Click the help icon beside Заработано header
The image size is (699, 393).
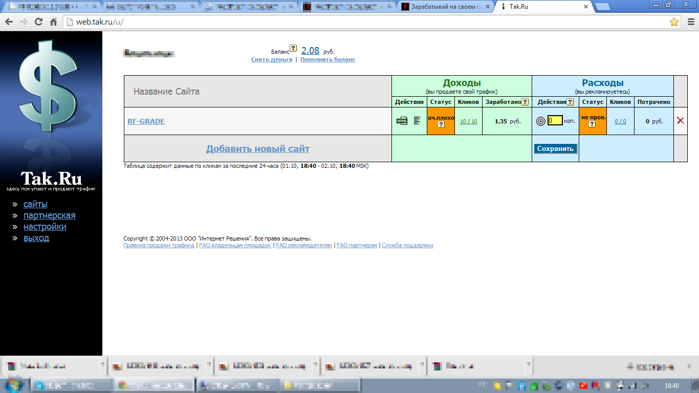click(x=525, y=102)
